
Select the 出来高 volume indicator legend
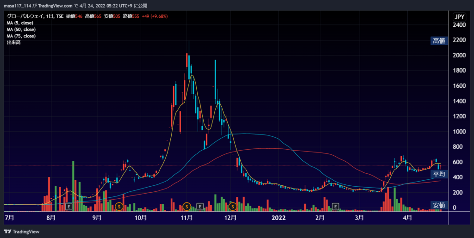tap(13, 43)
